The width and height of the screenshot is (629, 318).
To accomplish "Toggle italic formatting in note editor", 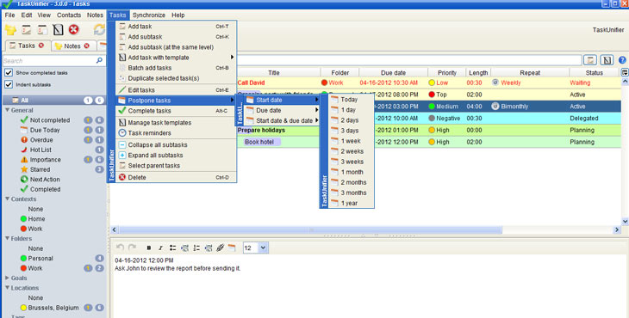I will pyautogui.click(x=160, y=248).
